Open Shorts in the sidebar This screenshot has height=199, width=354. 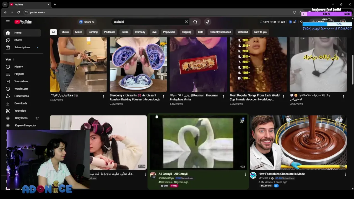(22, 40)
